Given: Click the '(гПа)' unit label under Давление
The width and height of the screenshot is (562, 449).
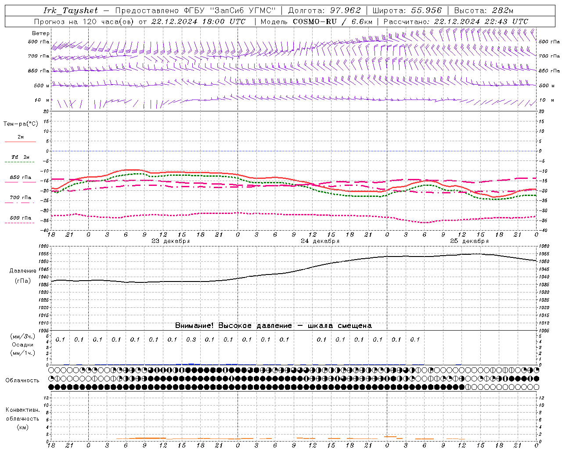Looking at the screenshot, I should (x=23, y=281).
